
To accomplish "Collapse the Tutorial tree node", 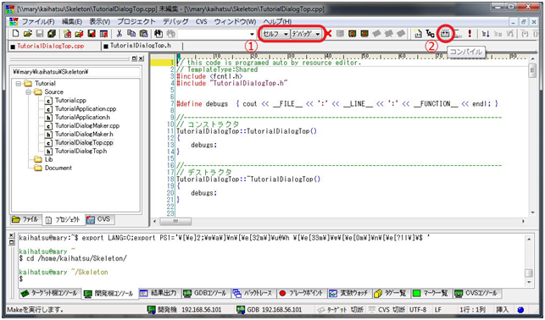I will (19, 84).
